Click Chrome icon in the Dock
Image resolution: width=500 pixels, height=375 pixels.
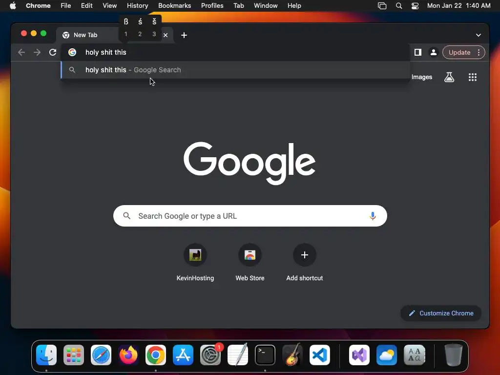pyautogui.click(x=156, y=355)
